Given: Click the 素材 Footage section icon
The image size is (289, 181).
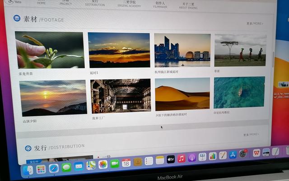Looking at the screenshot, I should 17,18.
